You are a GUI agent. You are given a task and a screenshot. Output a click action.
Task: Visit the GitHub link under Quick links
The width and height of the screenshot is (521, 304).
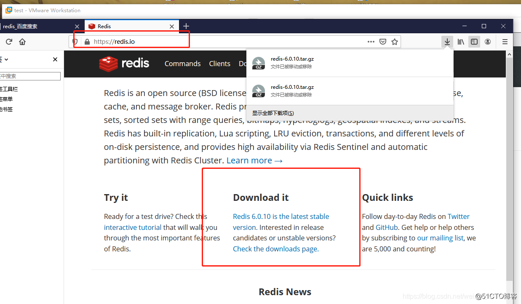(387, 227)
